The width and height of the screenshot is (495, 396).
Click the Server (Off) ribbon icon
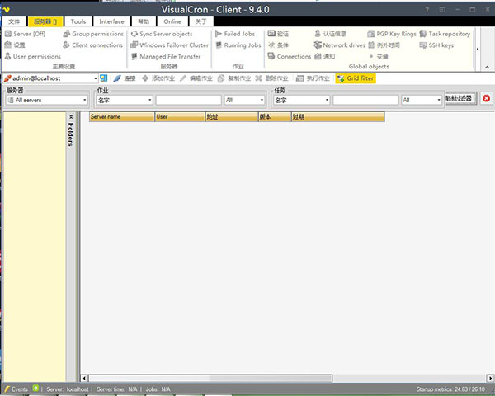pyautogui.click(x=8, y=34)
